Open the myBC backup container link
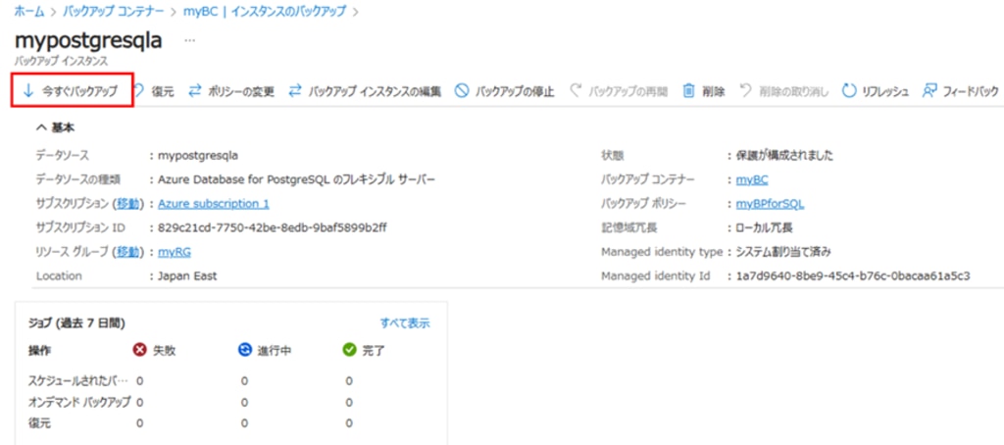 coord(752,180)
